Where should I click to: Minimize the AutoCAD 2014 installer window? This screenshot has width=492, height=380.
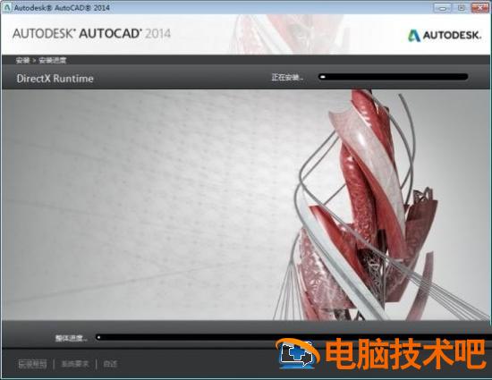pos(443,8)
